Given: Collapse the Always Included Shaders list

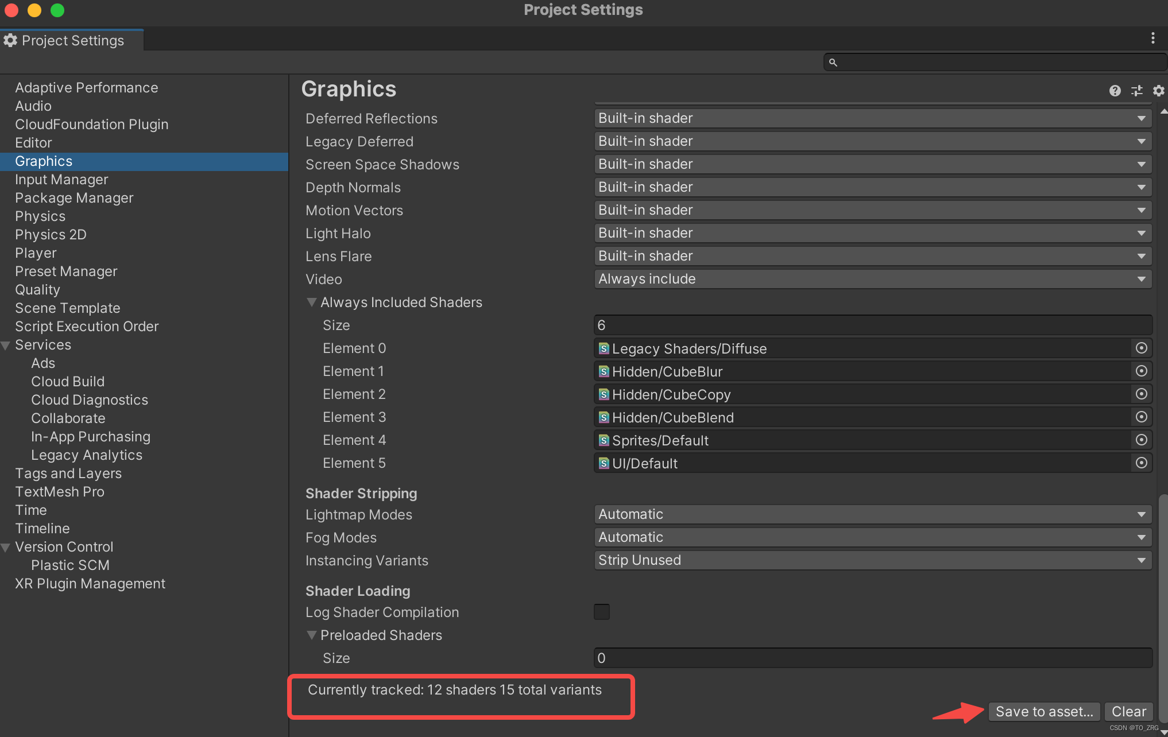Looking at the screenshot, I should 312,302.
